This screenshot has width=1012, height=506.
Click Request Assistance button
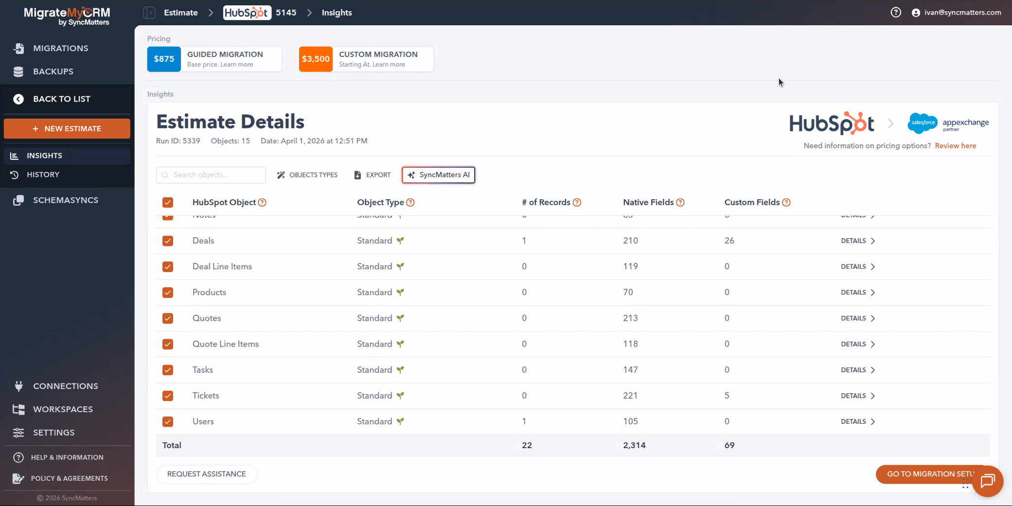(207, 474)
